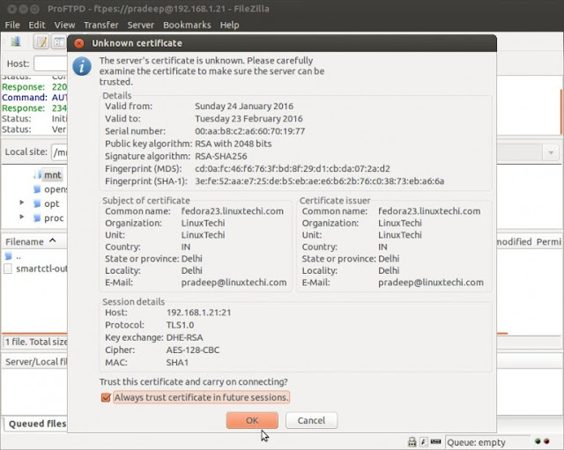Select the proc folder icon in local tree
Screen dimensions: 564x450
(37, 218)
